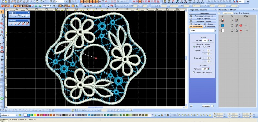Click the eraser icon in bottom toolbar
Image resolution: width=258 pixels, height=122 pixels.
(x=131, y=110)
